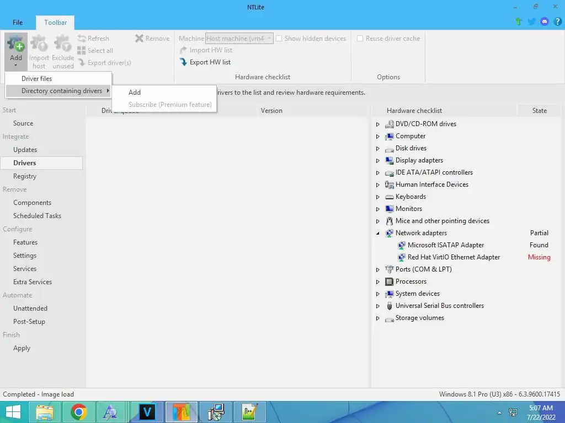Open the Twitter bird icon

coord(531,21)
